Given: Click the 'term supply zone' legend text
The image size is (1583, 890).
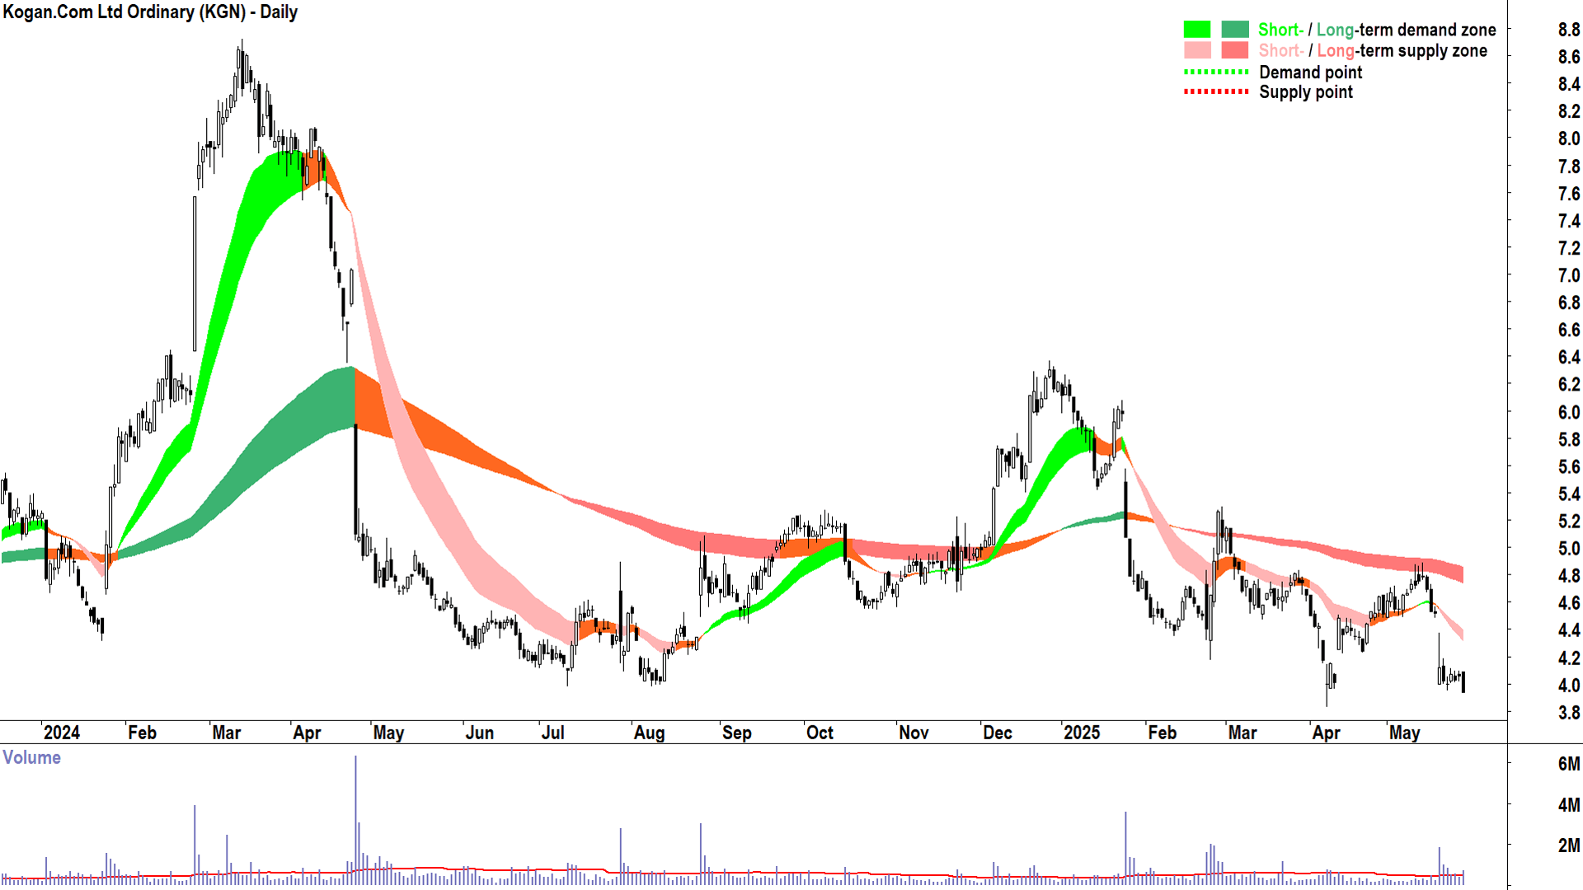Looking at the screenshot, I should tap(1423, 50).
